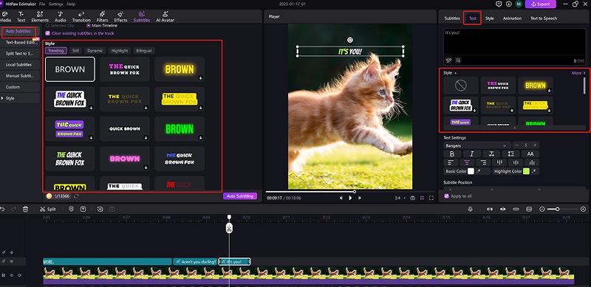Image resolution: width=591 pixels, height=287 pixels.
Task: Select the Dynamic style filter
Action: 95,50
